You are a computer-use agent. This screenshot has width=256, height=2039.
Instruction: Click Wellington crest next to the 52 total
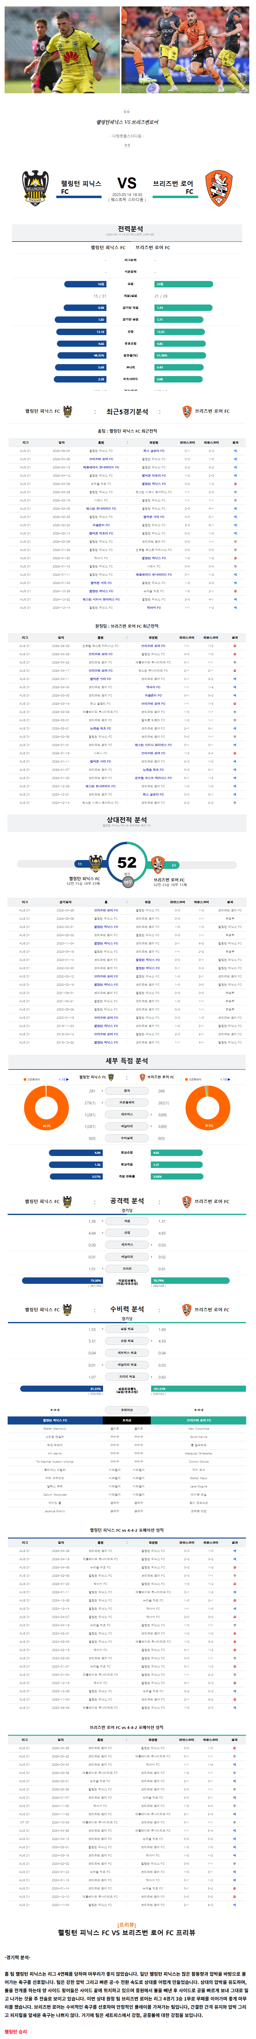96,863
